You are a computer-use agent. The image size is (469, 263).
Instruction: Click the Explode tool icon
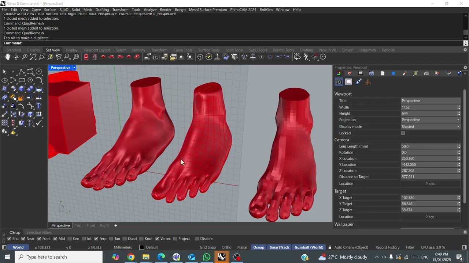[x=22, y=98]
